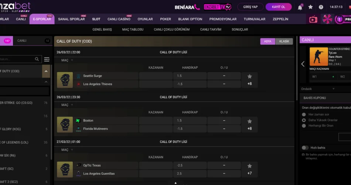Open MAÇ dropdown for 23:30 match
The width and height of the screenshot is (351, 185).
coord(67,105)
